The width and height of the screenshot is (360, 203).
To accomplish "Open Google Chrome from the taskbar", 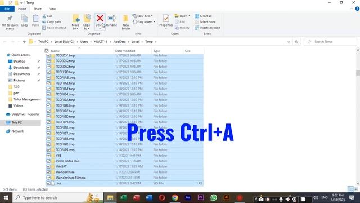I will coord(175,197).
